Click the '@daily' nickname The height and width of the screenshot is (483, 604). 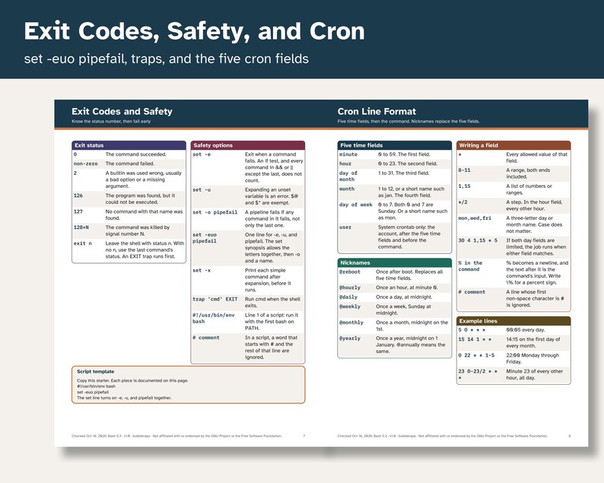point(348,297)
